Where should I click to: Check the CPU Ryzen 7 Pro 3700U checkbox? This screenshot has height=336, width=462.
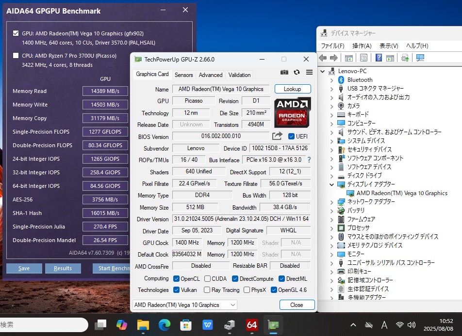click(16, 56)
